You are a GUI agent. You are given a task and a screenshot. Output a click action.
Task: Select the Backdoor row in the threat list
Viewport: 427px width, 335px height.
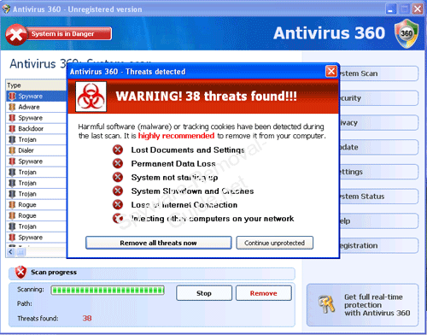(36, 129)
